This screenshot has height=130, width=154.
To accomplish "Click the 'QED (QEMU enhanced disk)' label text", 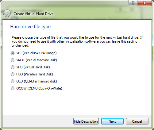I will [x=37, y=81].
